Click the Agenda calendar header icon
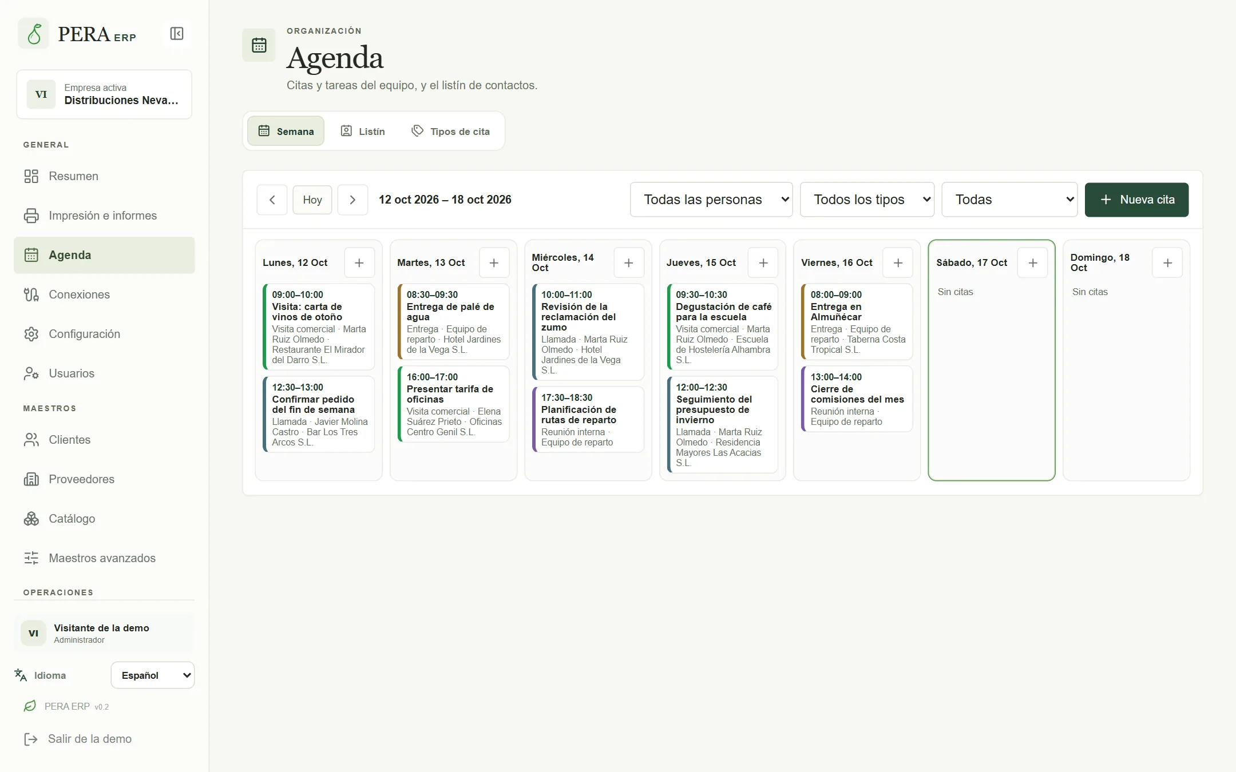Viewport: 1236px width, 772px height. pyautogui.click(x=259, y=45)
